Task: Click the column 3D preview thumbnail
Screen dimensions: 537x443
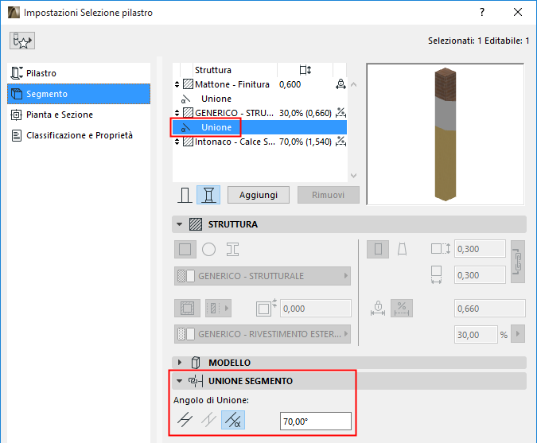Action: pos(446,134)
